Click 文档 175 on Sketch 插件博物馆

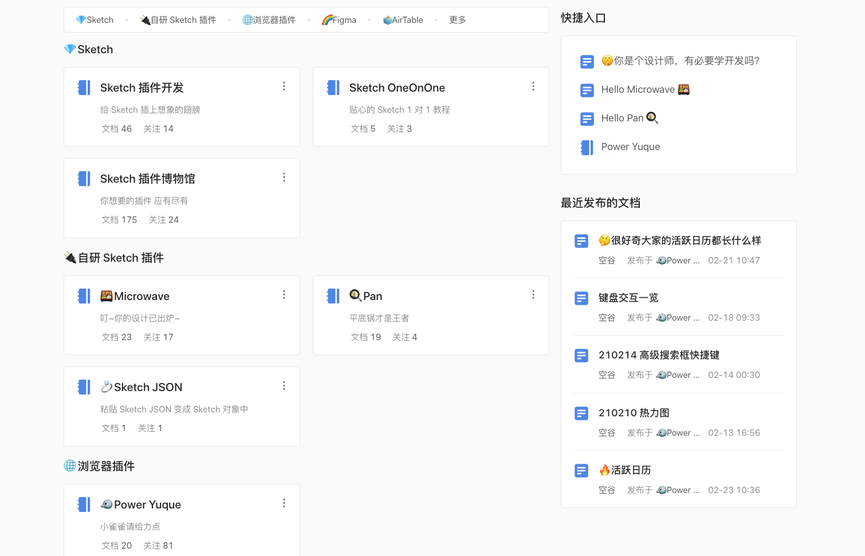coord(119,220)
